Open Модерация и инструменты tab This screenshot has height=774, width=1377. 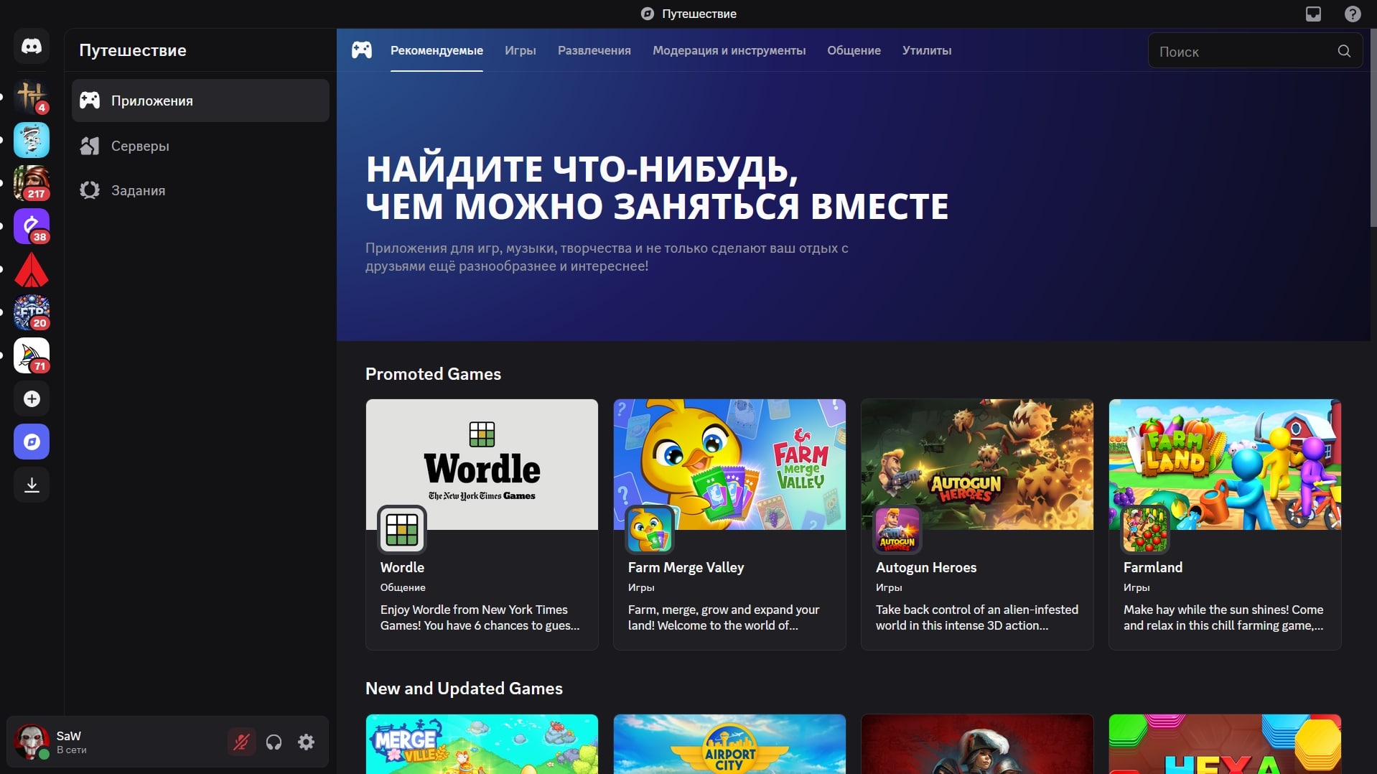(729, 50)
